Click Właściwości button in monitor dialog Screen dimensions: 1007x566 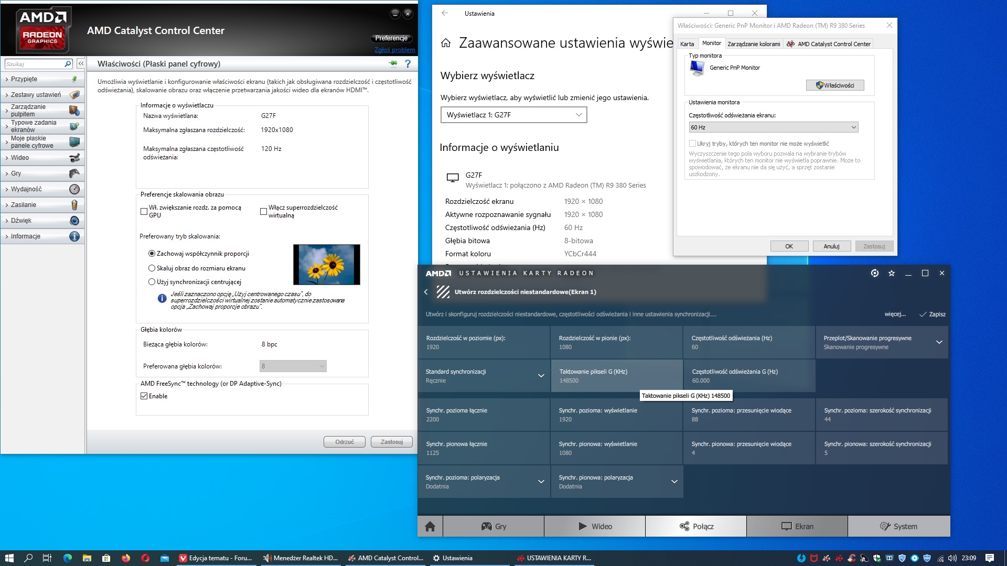[834, 85]
